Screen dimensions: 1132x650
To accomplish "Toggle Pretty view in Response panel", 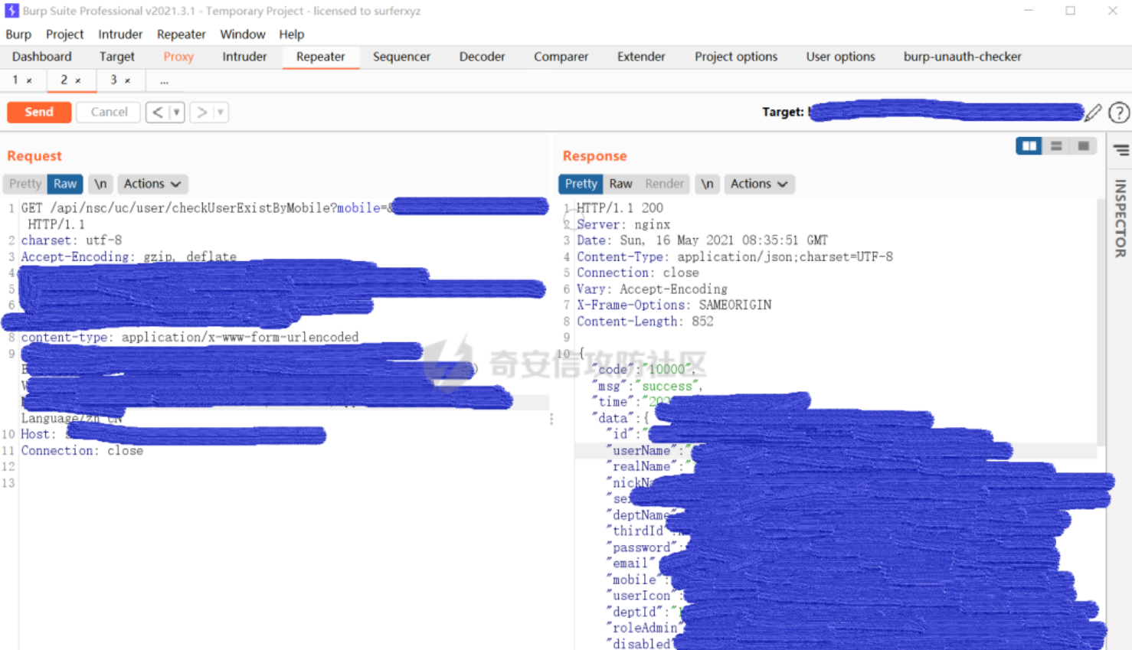I will tap(581, 184).
